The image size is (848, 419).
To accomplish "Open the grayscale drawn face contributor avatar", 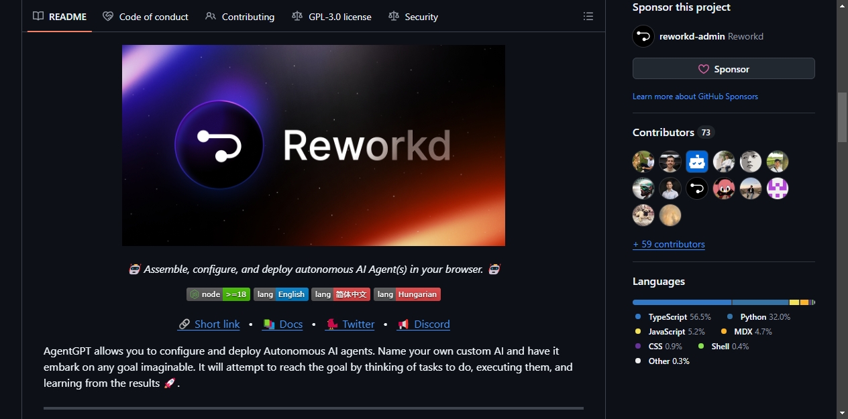I will point(751,162).
